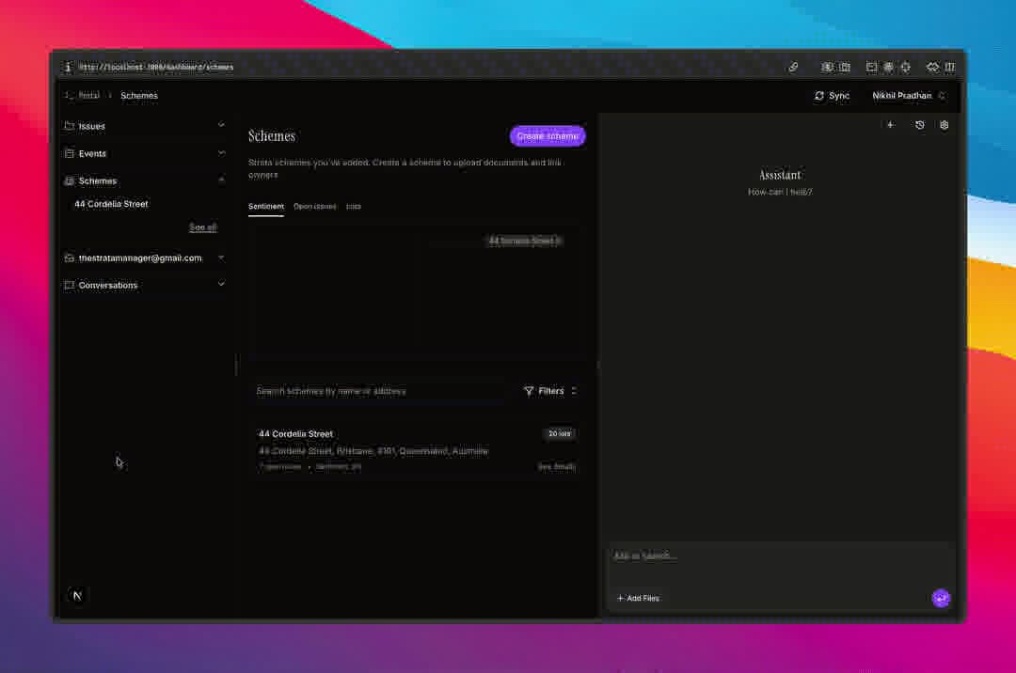Switch to the Lots tab
This screenshot has height=673, width=1016.
pos(353,206)
